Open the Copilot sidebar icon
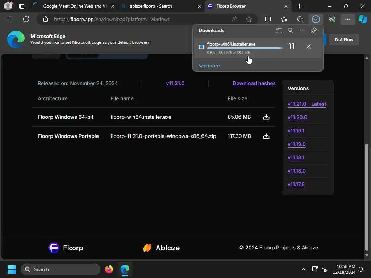 click(363, 19)
